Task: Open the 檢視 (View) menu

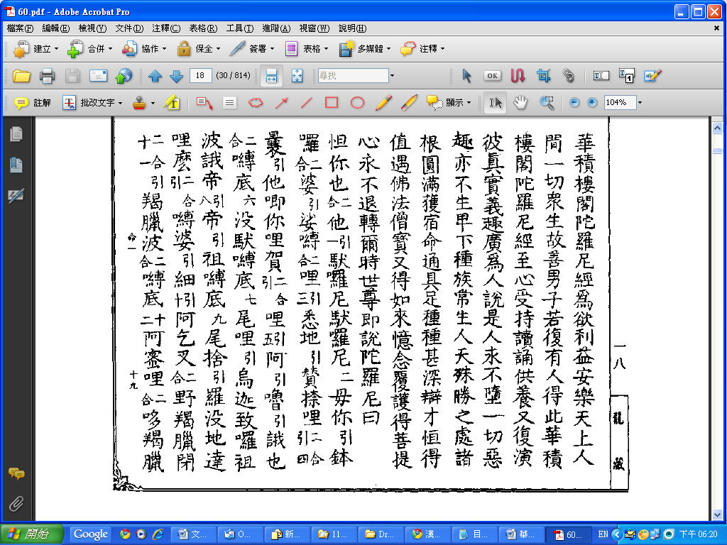Action: click(x=92, y=28)
